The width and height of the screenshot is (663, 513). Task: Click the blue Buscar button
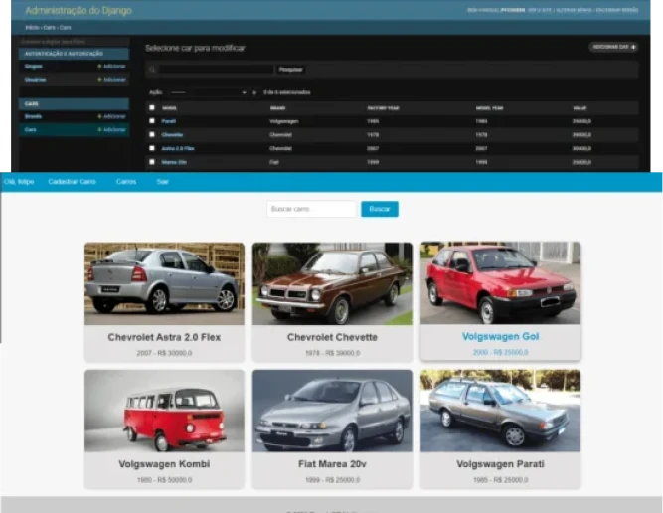click(x=380, y=209)
